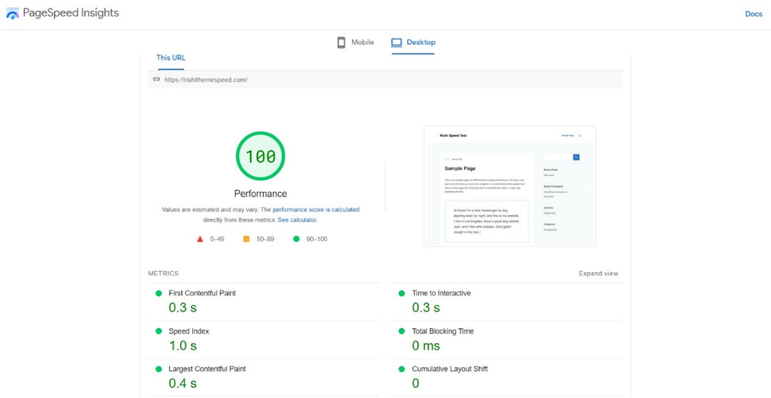Click the Largest Contentful Paint label
The image size is (771, 398).
pos(207,369)
